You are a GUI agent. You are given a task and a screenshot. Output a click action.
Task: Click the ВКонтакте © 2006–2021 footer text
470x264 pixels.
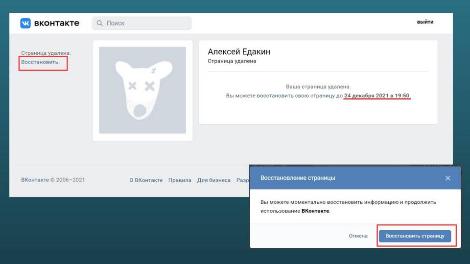tap(53, 180)
